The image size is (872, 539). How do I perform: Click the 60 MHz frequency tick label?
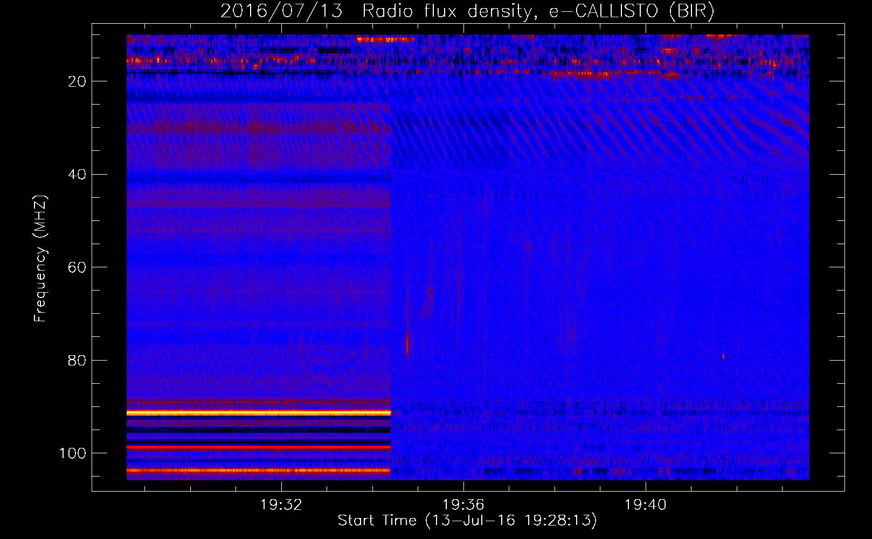(x=77, y=267)
